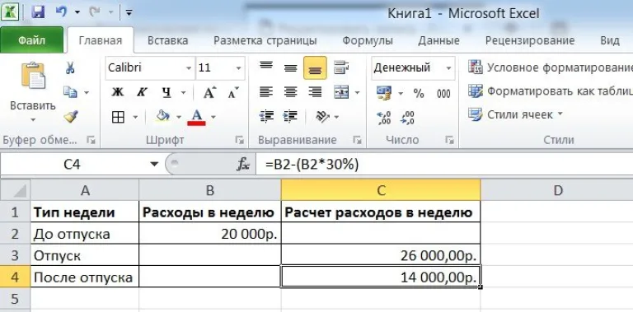
Task: Open Стили ячеек styles menu
Action: point(516,114)
